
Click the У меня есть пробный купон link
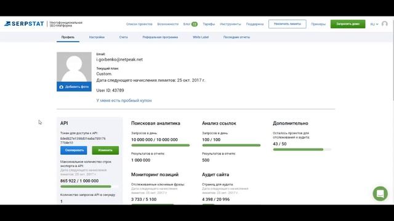(x=124, y=101)
